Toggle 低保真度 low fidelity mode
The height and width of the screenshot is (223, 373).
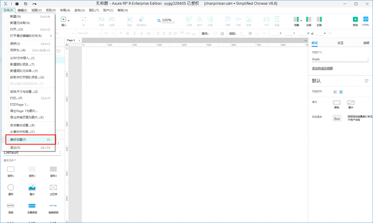pyautogui.click(x=337, y=118)
